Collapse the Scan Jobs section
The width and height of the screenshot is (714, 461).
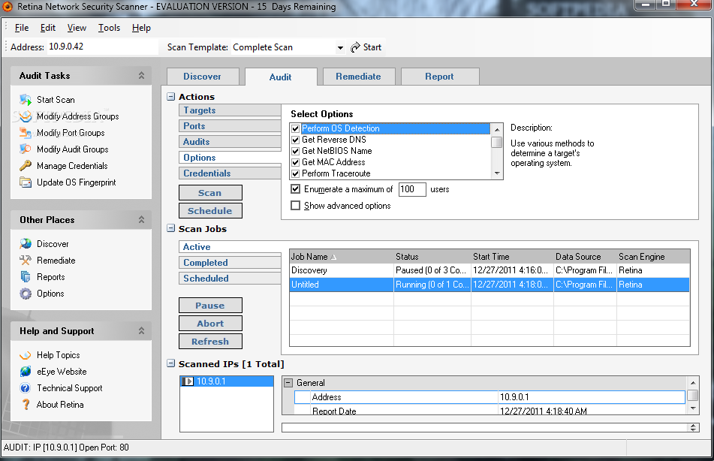pos(170,228)
